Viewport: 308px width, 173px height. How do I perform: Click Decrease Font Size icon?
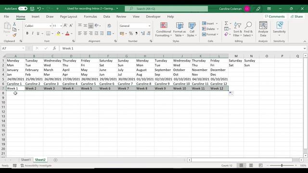click(71, 25)
